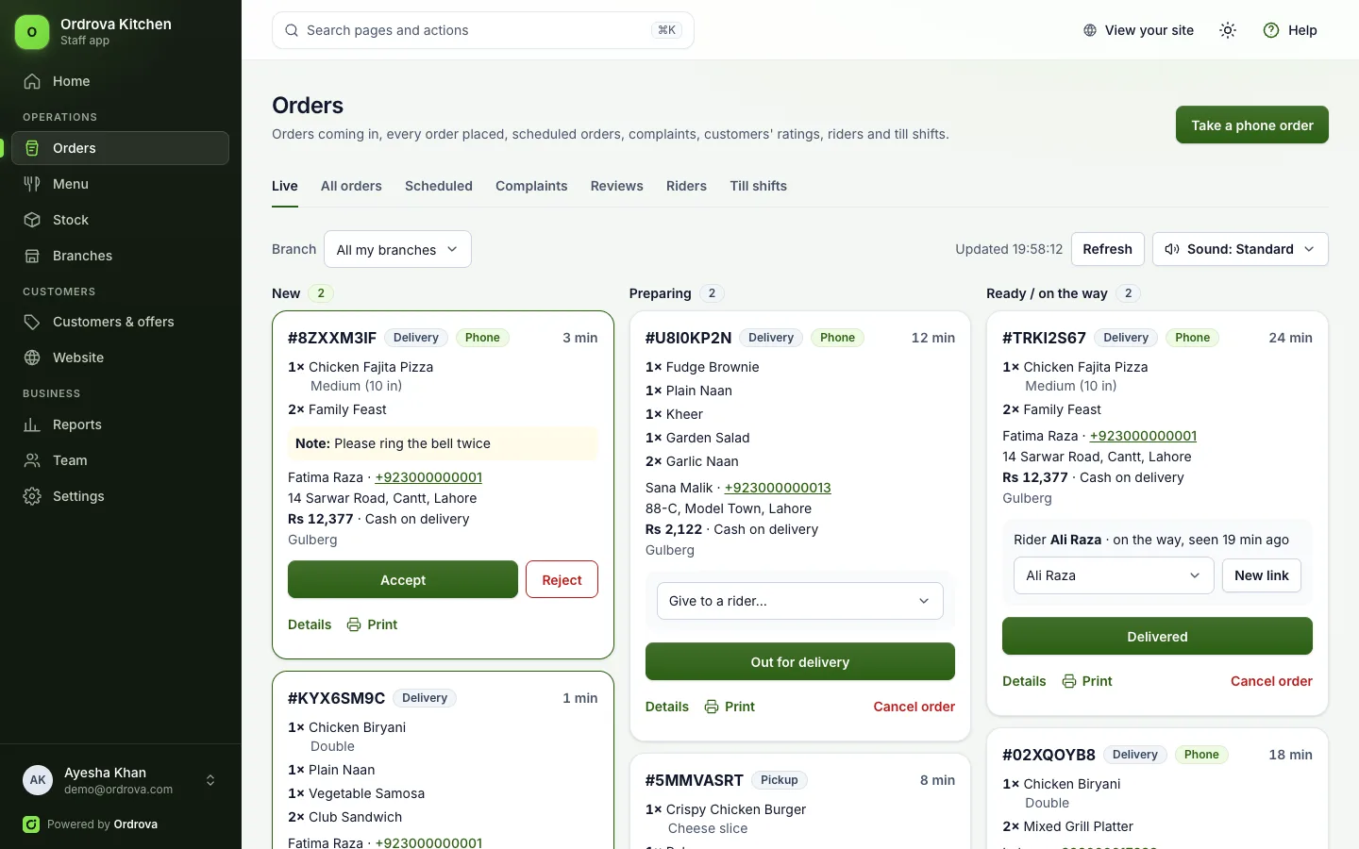Open the Till shifts tab
This screenshot has width=1359, height=849.
click(758, 186)
